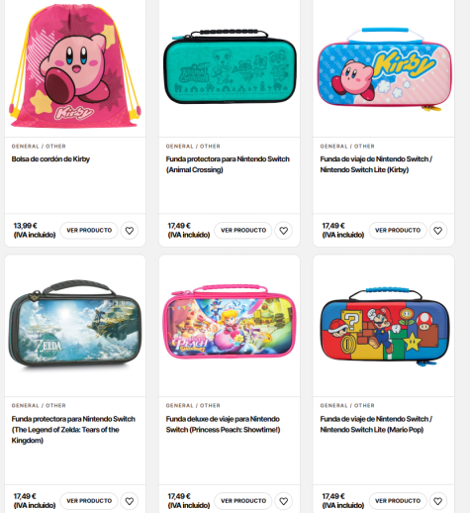Select the Kirby blue-pink case image
470x513 pixels.
[x=384, y=69]
